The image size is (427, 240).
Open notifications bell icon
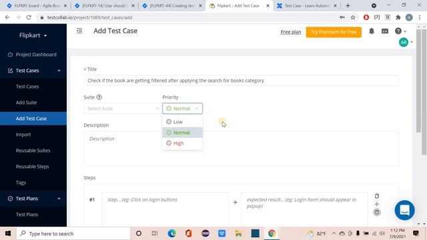372,31
